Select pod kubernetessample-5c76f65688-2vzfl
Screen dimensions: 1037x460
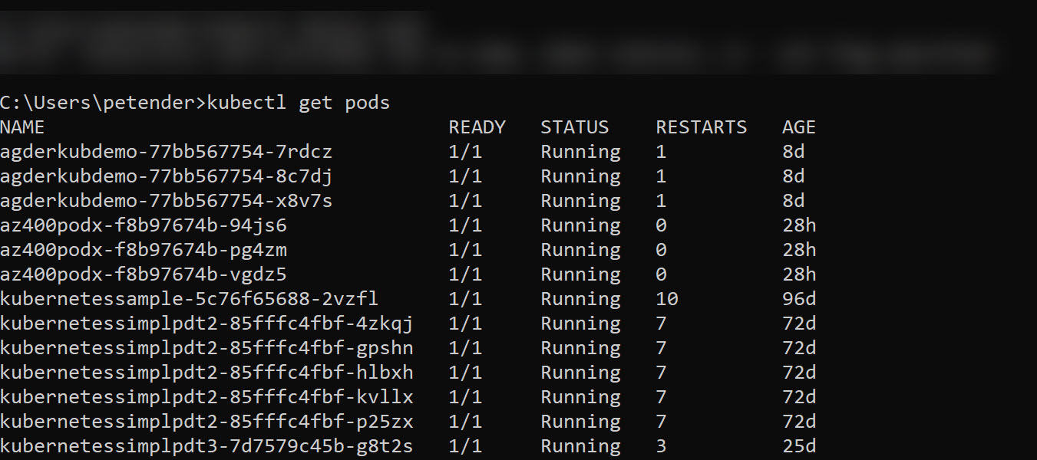pos(189,299)
